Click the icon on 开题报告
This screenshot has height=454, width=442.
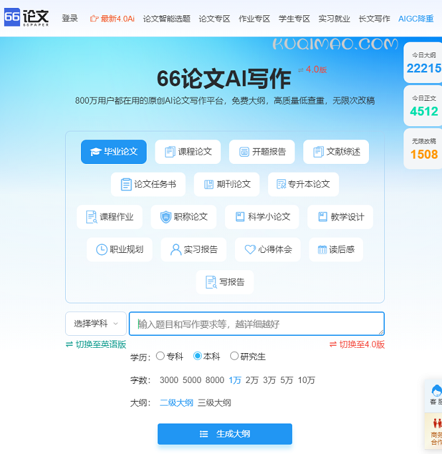pyautogui.click(x=244, y=152)
